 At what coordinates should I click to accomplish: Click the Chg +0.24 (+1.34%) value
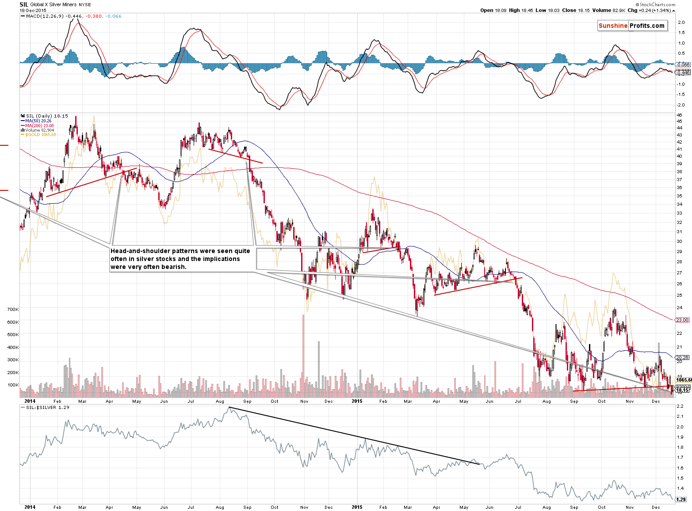(650, 10)
